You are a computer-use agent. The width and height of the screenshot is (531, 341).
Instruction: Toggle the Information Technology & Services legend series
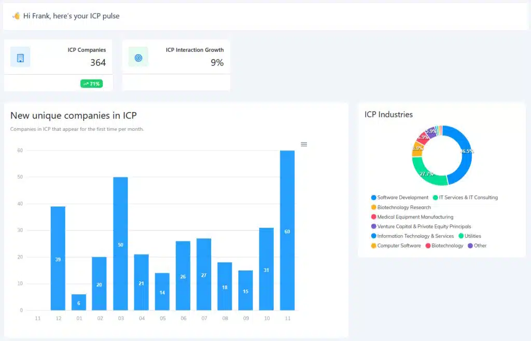415,236
